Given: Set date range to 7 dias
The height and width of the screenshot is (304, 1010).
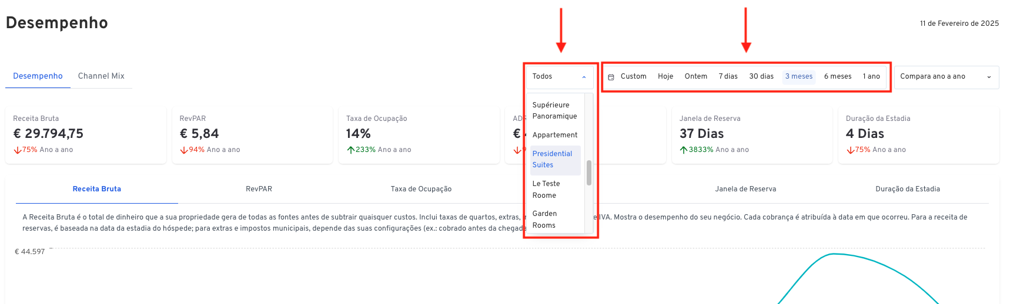Looking at the screenshot, I should coord(728,76).
